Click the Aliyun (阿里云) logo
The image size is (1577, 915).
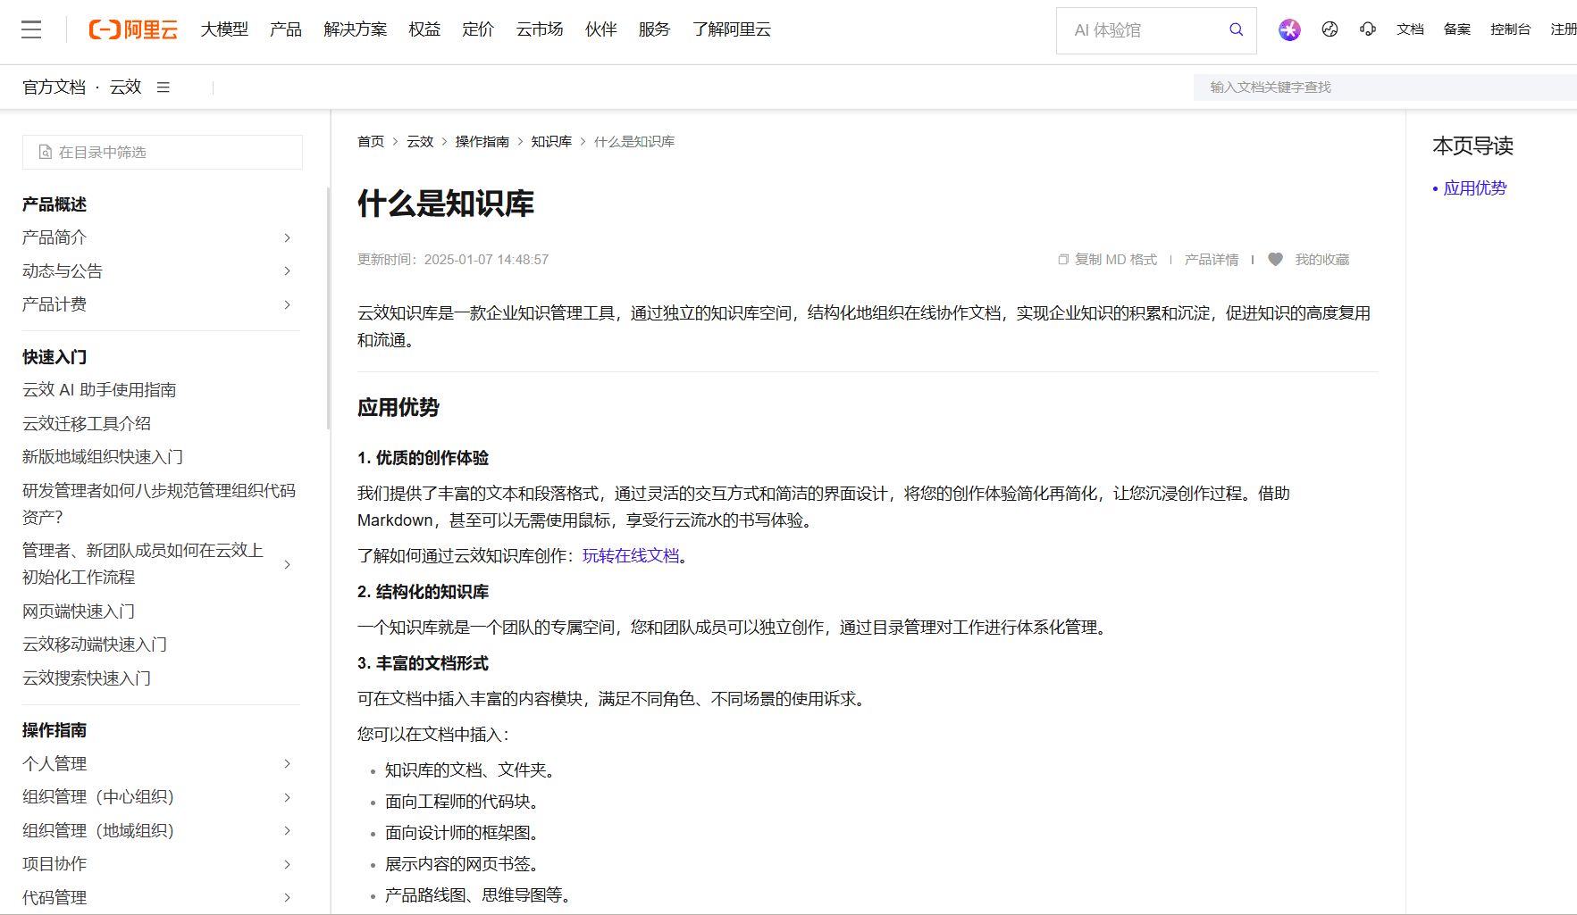pyautogui.click(x=133, y=29)
